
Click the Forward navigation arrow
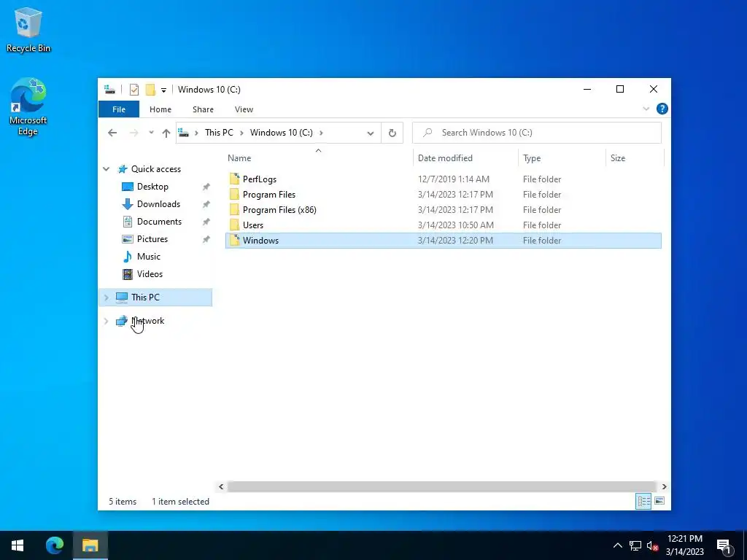click(x=134, y=133)
